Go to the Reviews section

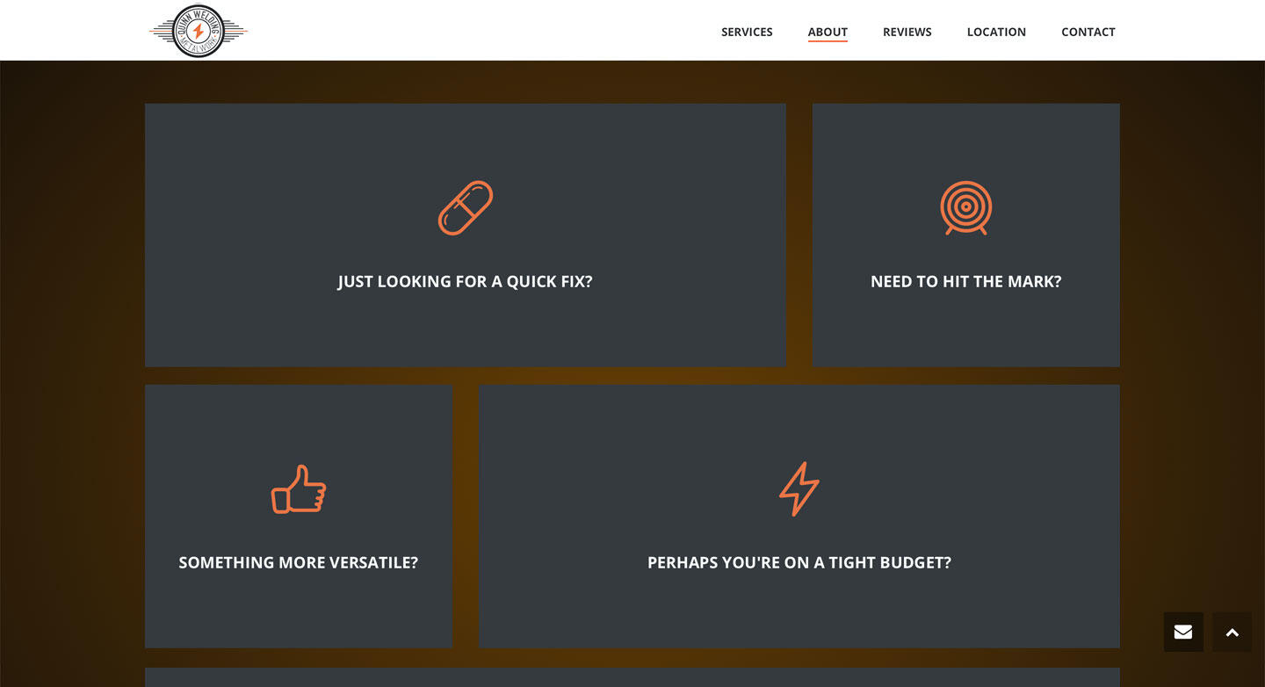click(907, 32)
